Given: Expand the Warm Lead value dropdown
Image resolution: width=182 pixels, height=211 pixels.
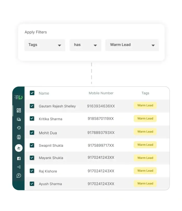Looking at the screenshot, I should pos(132,45).
